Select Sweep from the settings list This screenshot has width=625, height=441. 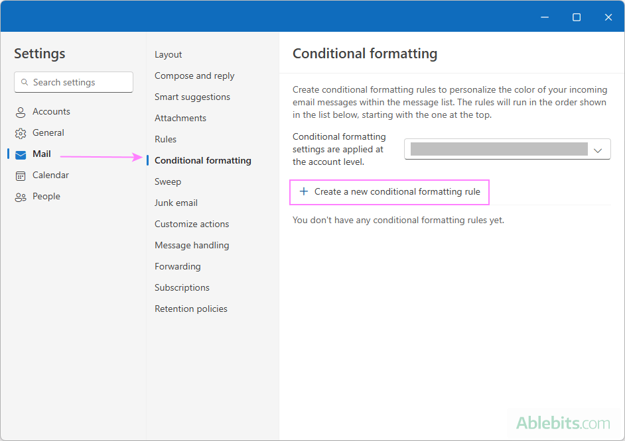(x=168, y=181)
